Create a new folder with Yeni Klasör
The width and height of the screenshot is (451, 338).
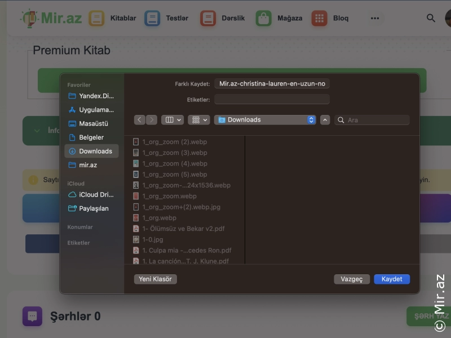point(156,279)
